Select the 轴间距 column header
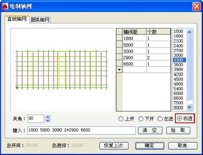Image resolution: width=203 pixels, height=155 pixels. [134, 32]
